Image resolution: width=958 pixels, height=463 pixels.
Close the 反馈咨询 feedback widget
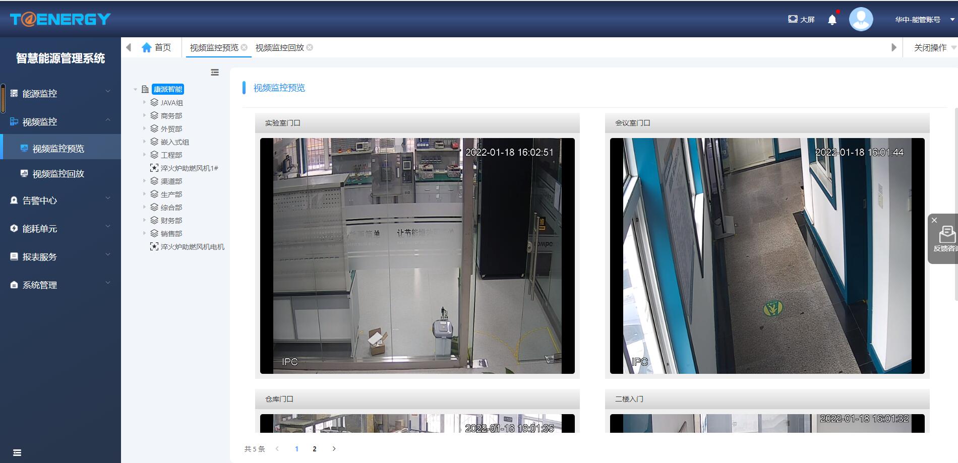934,220
